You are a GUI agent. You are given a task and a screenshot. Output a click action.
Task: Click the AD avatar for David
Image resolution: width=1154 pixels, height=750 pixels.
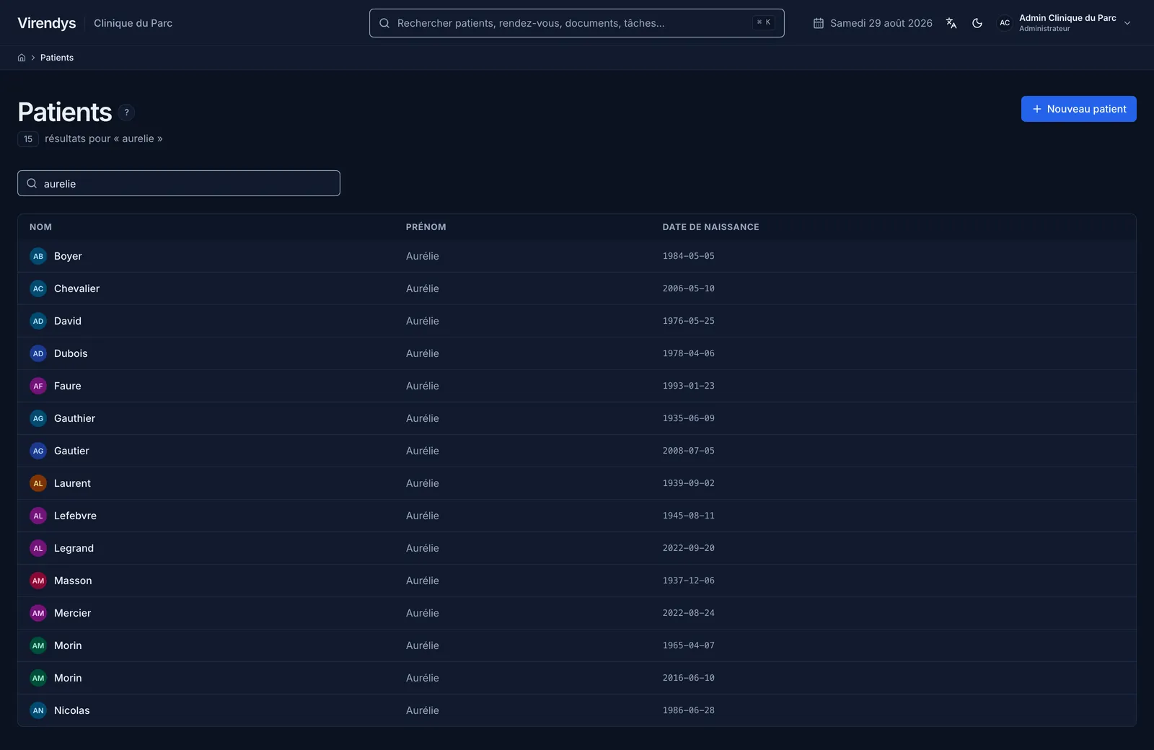[x=38, y=321]
